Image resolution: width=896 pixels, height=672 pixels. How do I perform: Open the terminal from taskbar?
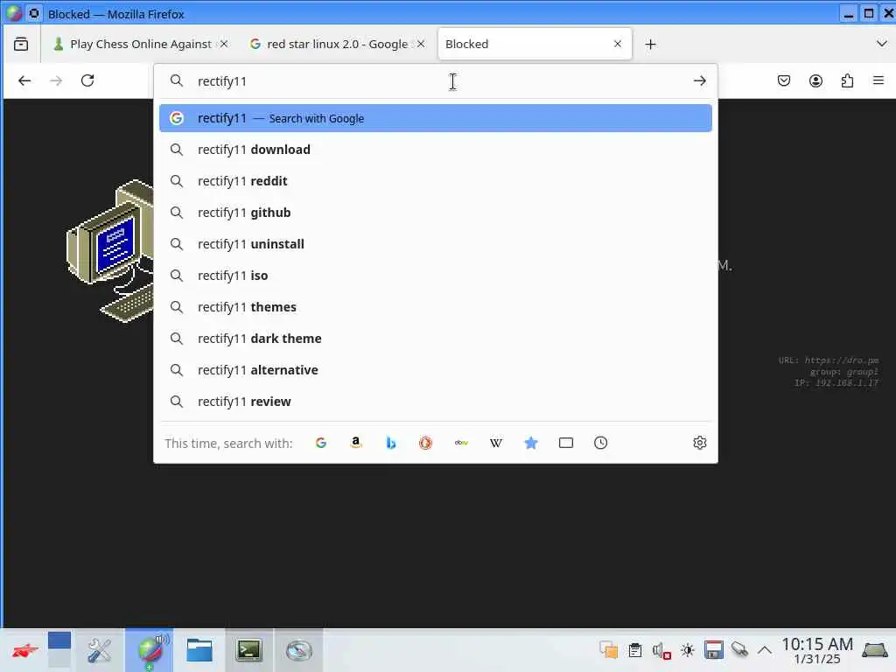coord(249,650)
